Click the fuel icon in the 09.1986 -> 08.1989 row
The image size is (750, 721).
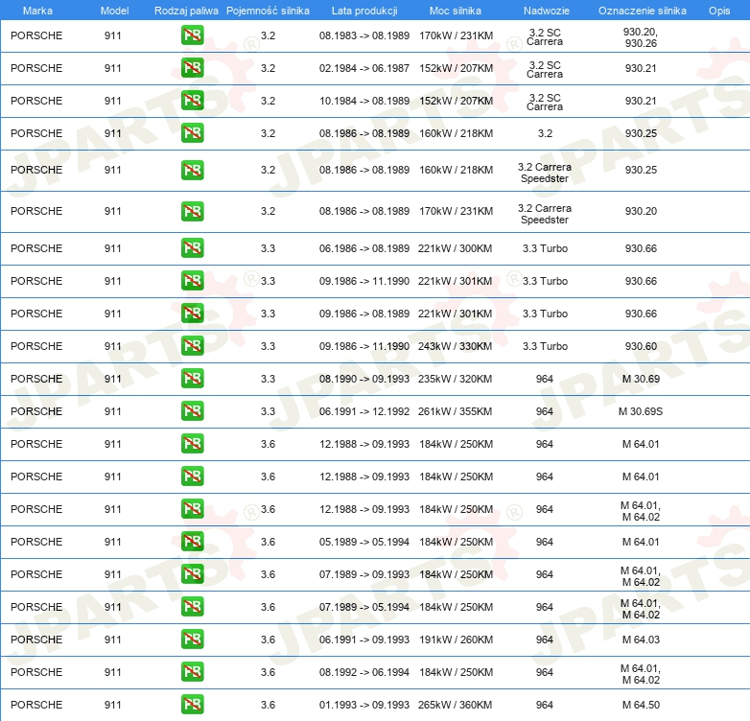click(x=192, y=314)
